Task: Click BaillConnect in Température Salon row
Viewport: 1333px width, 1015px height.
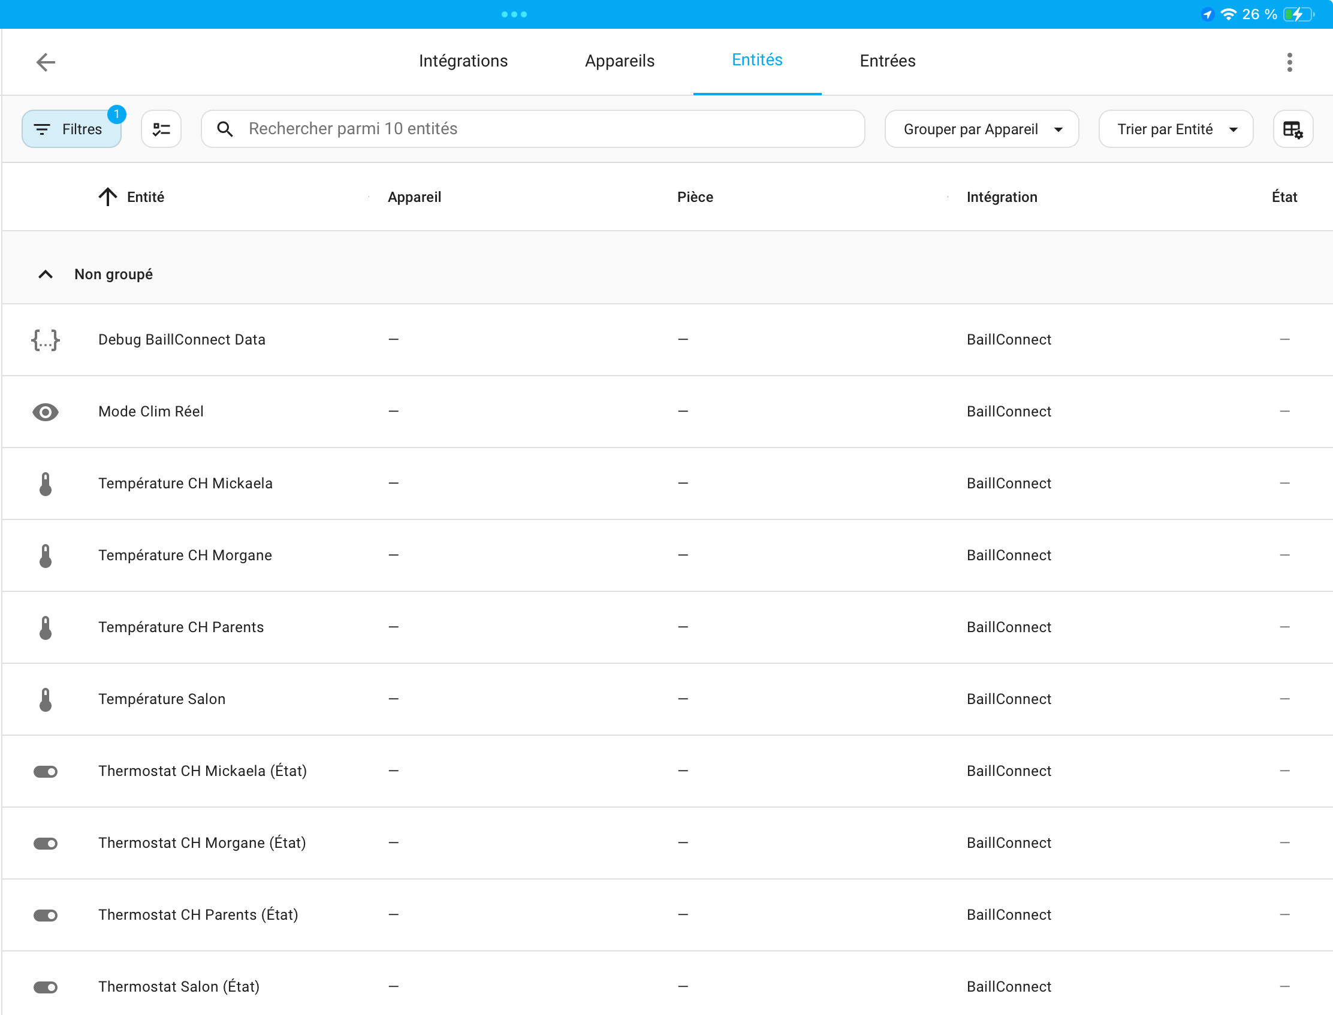Action: 1009,699
